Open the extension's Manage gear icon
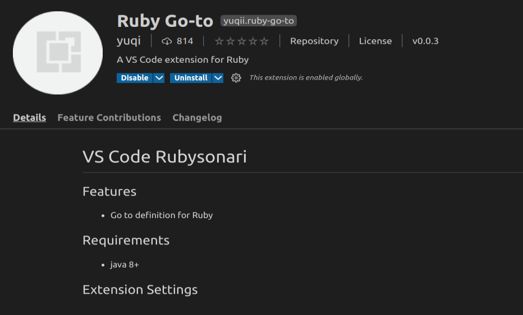The image size is (523, 315). (x=236, y=78)
